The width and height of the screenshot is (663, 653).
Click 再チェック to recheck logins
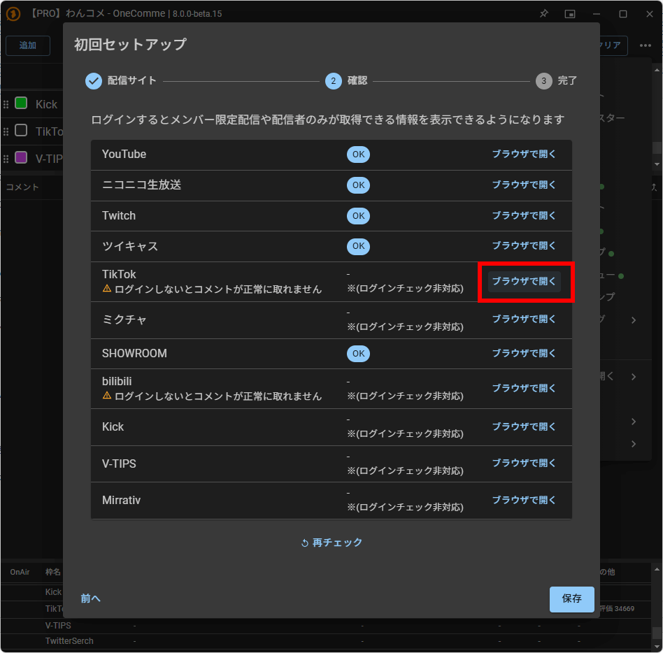point(331,543)
